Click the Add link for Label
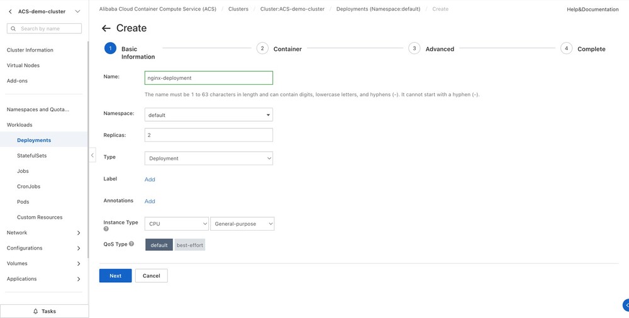629x318 pixels. tap(150, 180)
